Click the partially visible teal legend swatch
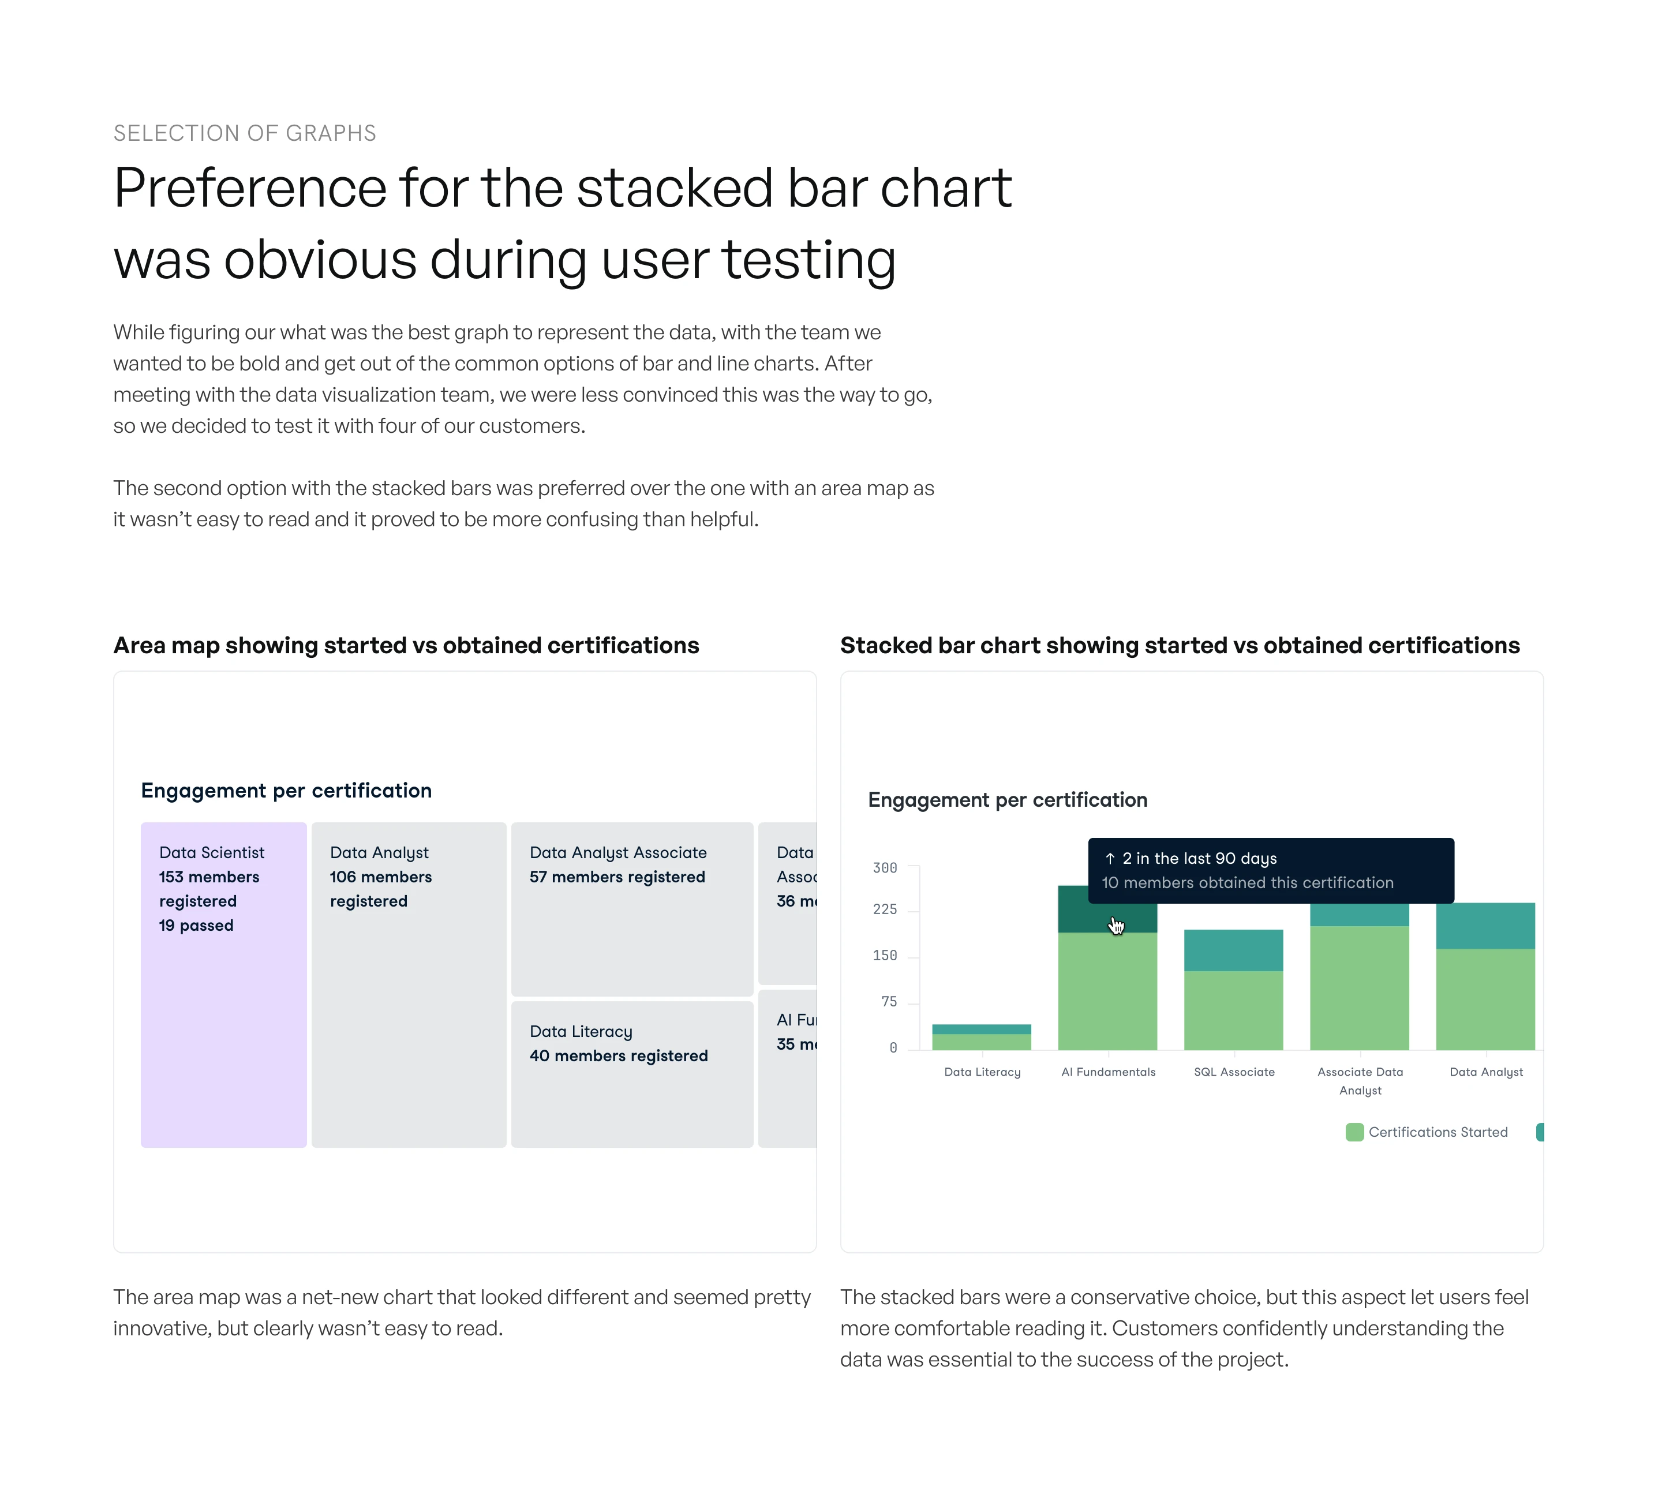Image resolution: width=1662 pixels, height=1490 pixels. pyautogui.click(x=1539, y=1132)
